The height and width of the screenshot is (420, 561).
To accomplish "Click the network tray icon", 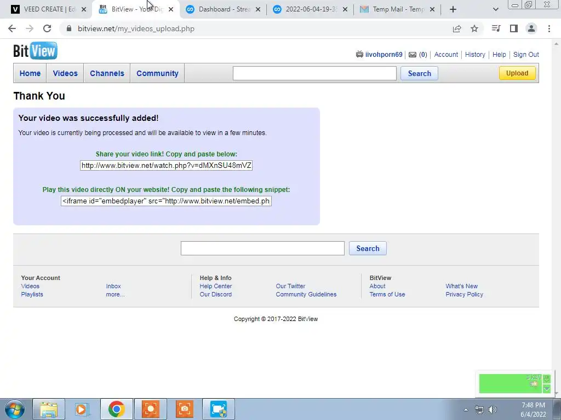I will point(479,410).
